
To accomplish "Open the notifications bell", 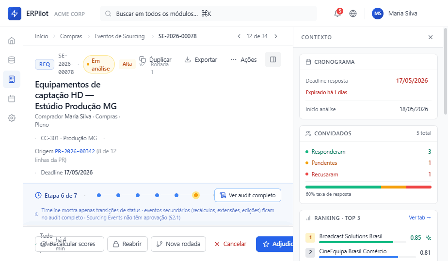I will coord(337,14).
